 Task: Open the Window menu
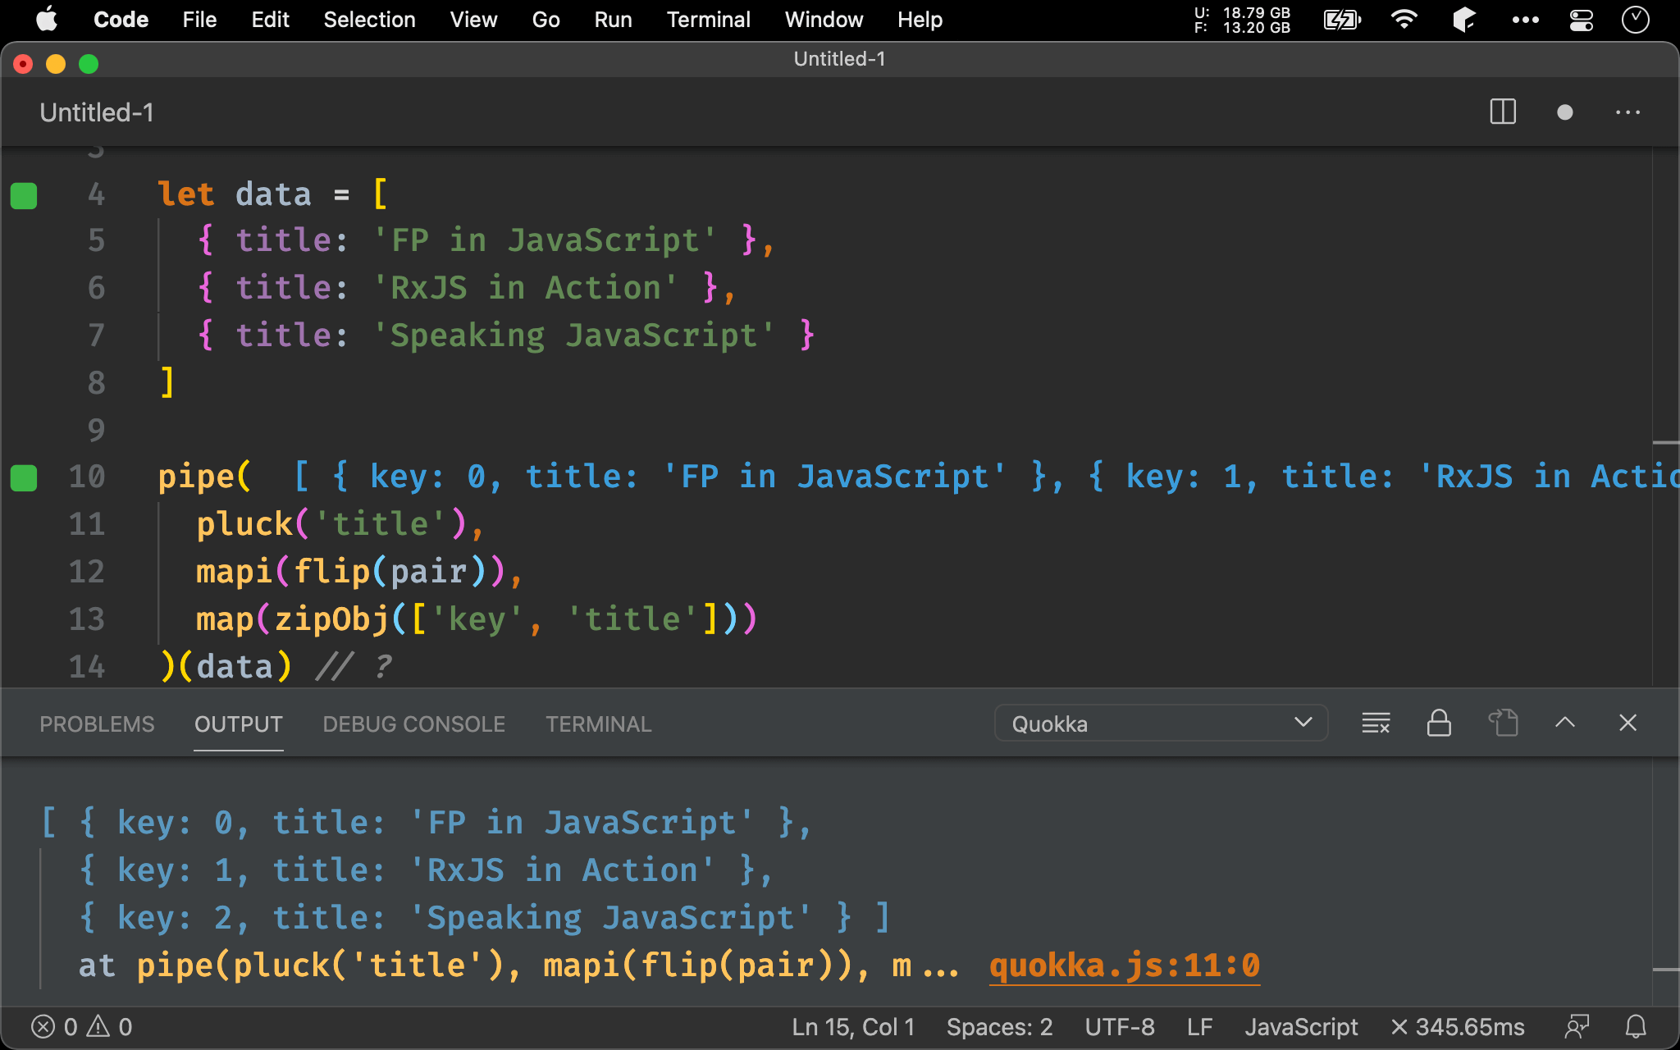tap(824, 19)
